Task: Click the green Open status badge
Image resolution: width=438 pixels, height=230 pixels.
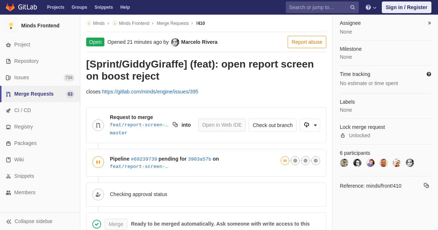Action: click(95, 42)
